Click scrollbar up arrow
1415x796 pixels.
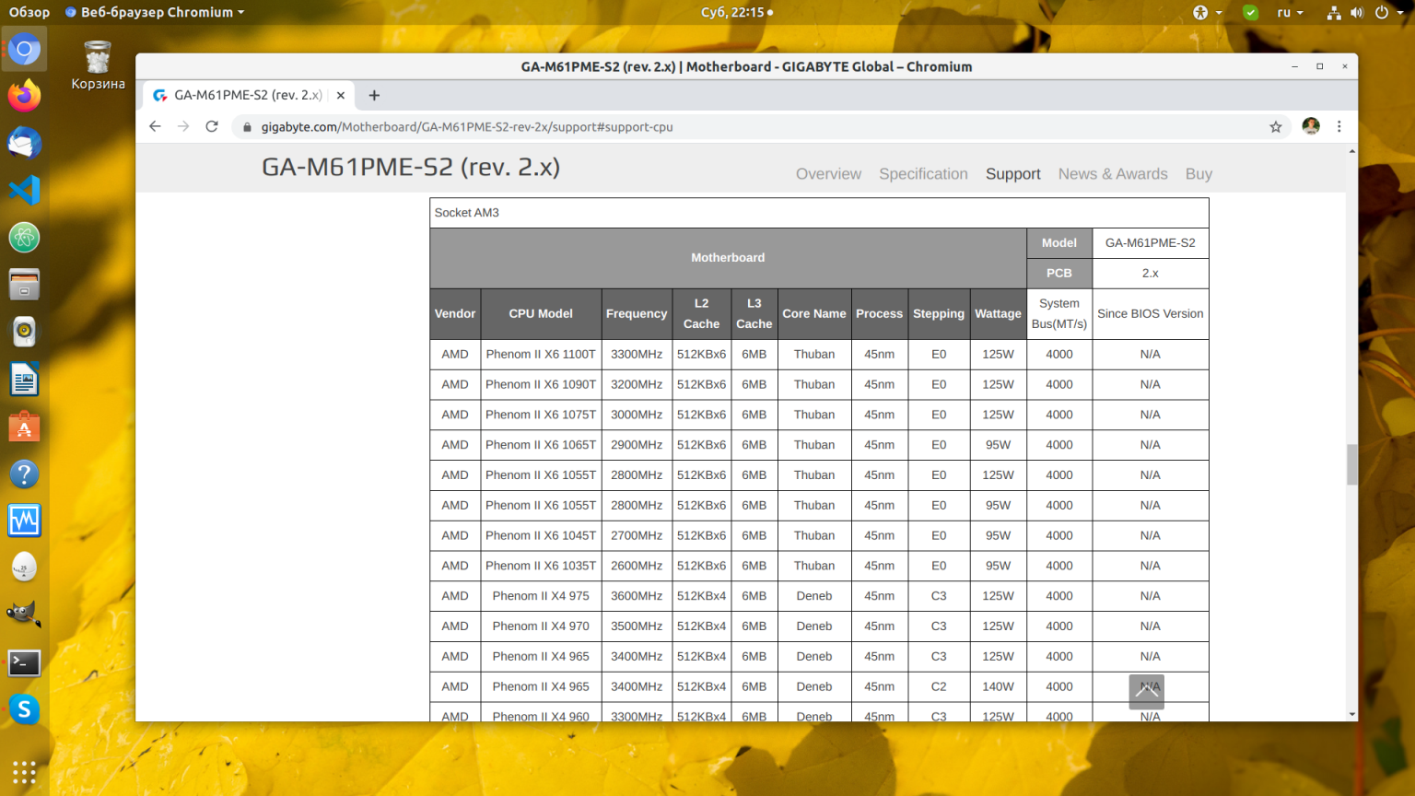tap(1351, 151)
